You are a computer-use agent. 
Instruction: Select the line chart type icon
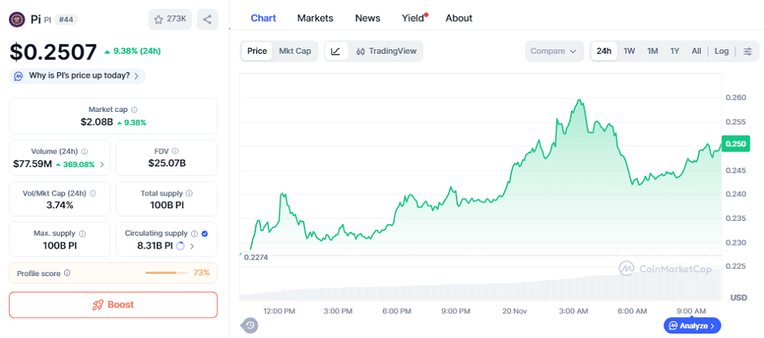pos(336,51)
